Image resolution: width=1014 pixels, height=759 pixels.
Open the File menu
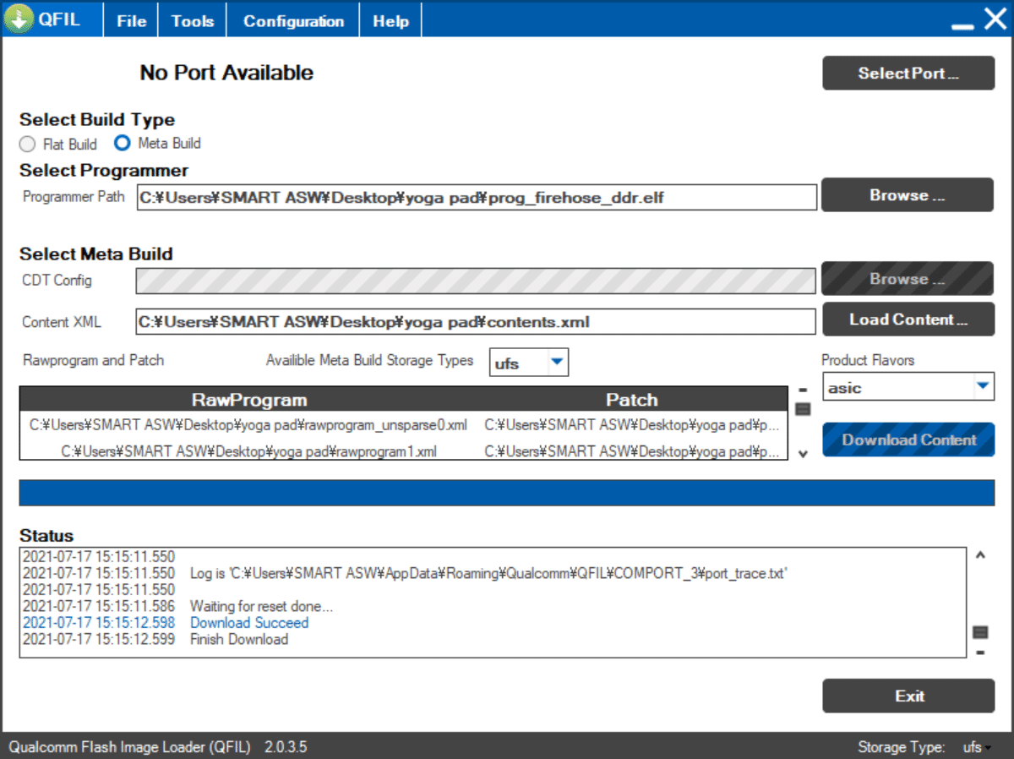(x=131, y=21)
